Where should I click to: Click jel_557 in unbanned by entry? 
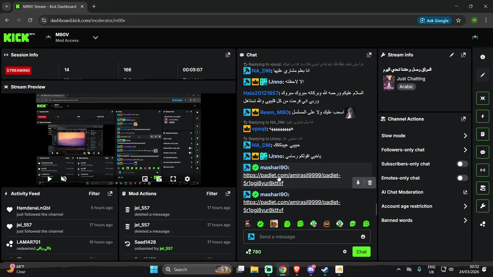pyautogui.click(x=166, y=249)
